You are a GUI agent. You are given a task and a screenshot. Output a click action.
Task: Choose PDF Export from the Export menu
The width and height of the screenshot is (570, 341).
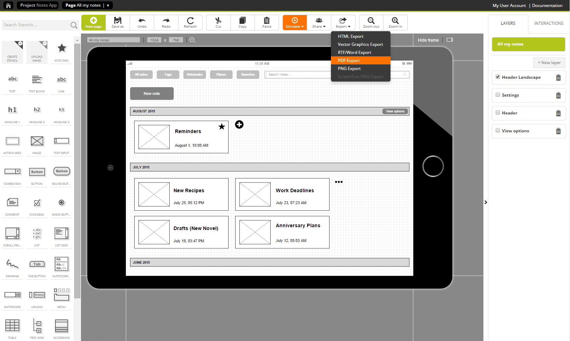coord(348,60)
